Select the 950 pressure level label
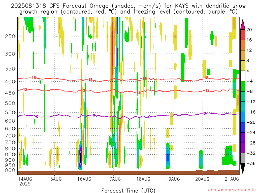This screenshot has height=193, width=258. [10, 165]
